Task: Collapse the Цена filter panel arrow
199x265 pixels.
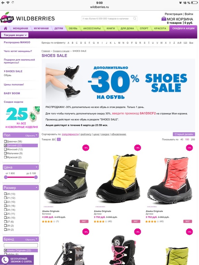Action: 36,167
